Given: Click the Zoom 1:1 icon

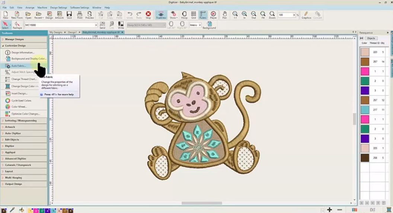Looking at the screenshot, I should tap(235, 15).
